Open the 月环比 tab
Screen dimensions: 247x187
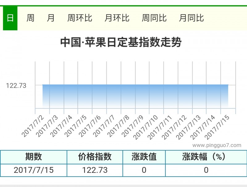(117, 18)
